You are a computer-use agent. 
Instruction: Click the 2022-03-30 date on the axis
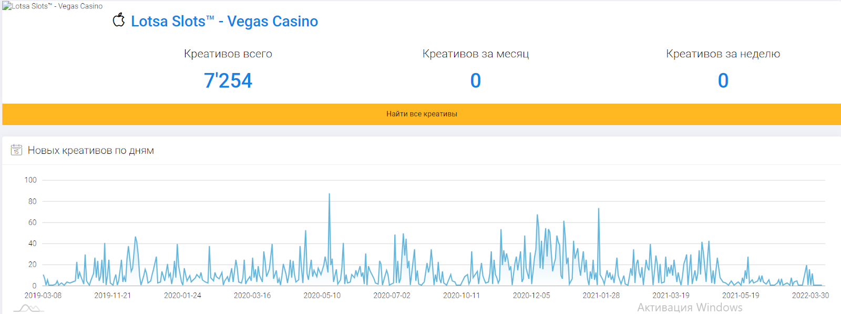click(x=810, y=296)
